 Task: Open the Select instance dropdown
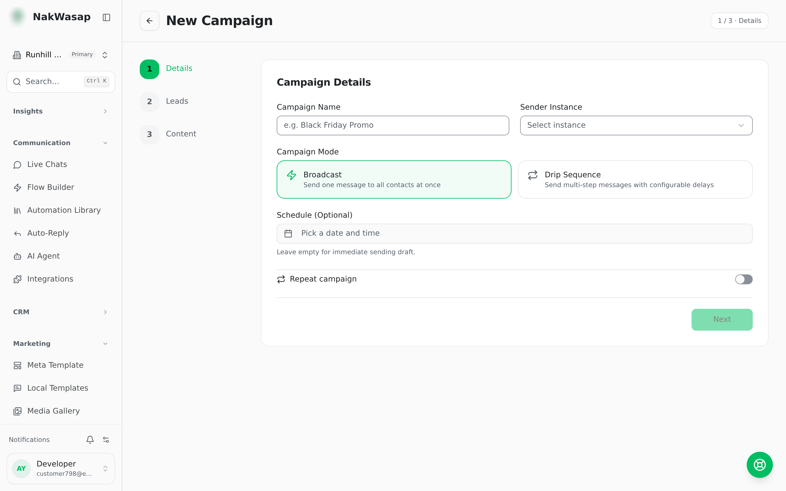pos(636,125)
